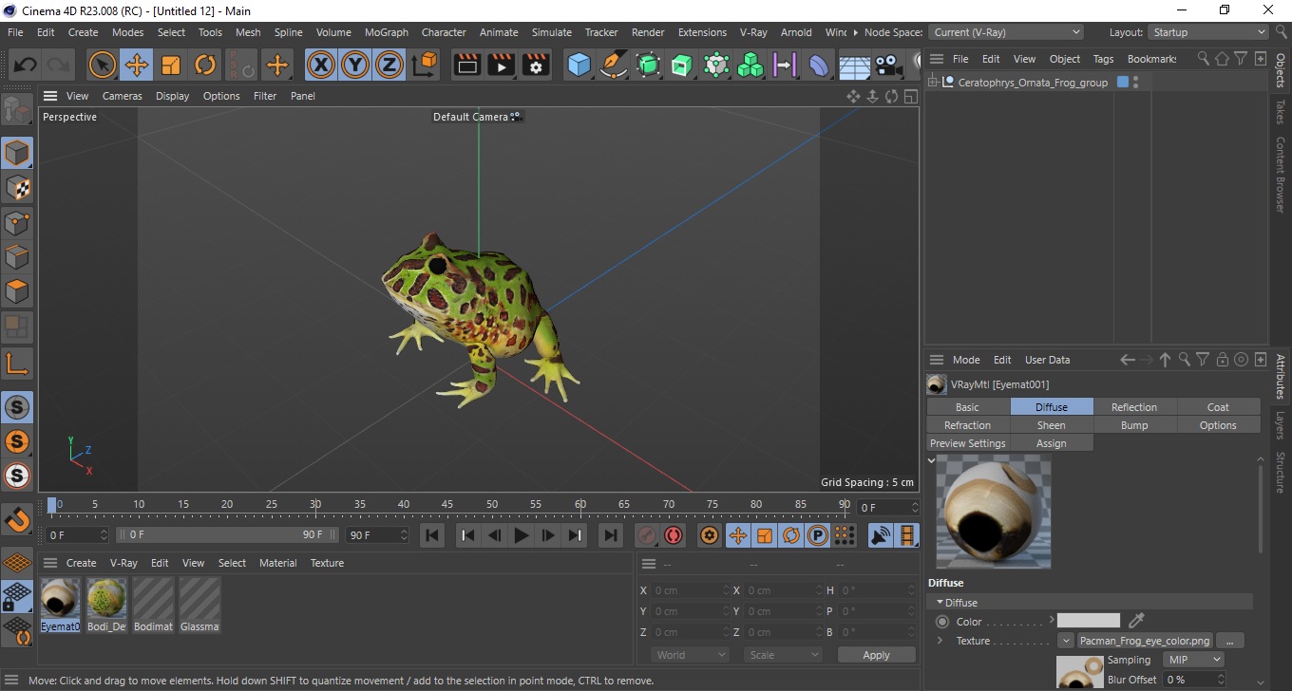Screen dimensions: 1292x691
Task: Open the Bump material tab
Action: coord(1134,425)
